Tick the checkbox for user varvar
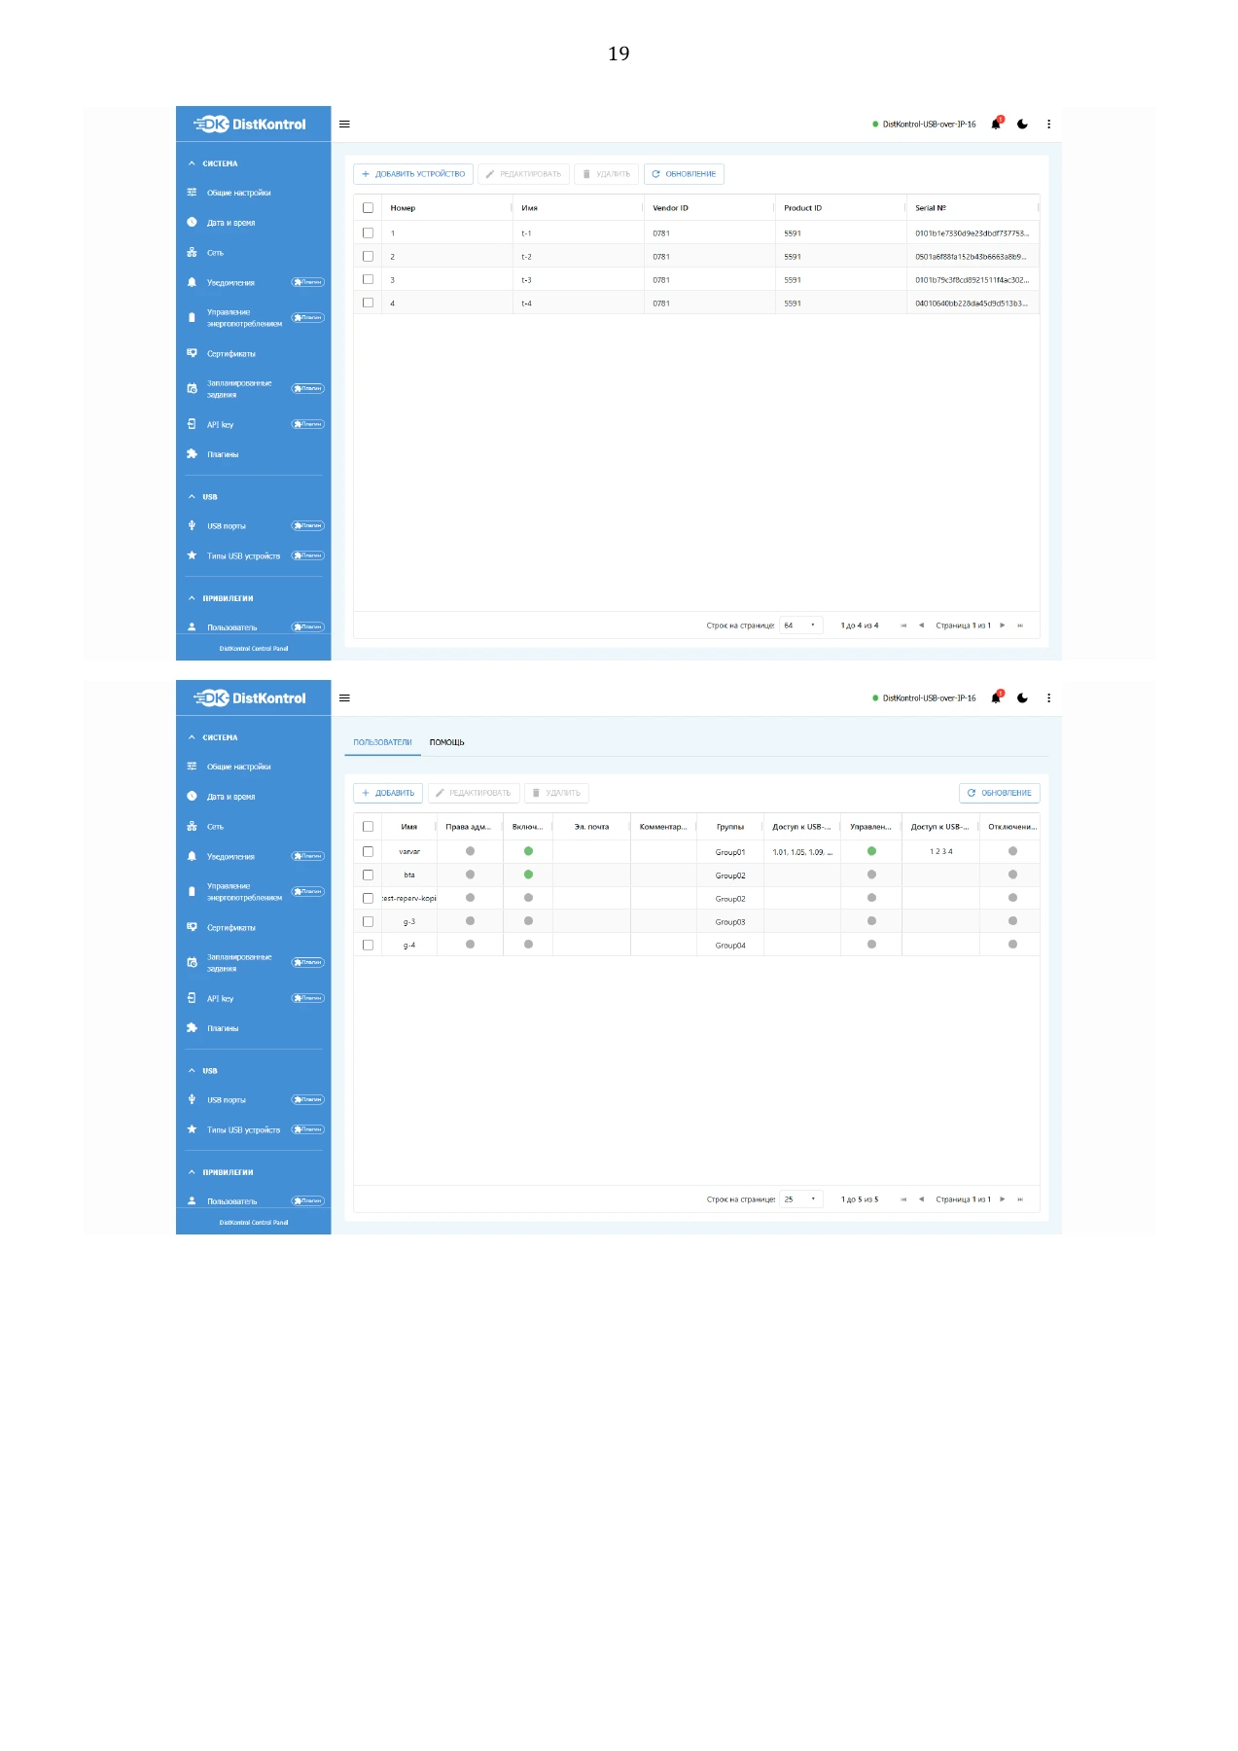1238x1751 pixels. click(x=368, y=852)
